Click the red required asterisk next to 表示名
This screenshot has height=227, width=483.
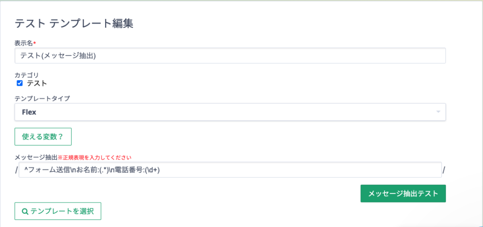point(34,42)
